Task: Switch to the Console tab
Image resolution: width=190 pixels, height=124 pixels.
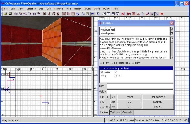Action: (127, 112)
